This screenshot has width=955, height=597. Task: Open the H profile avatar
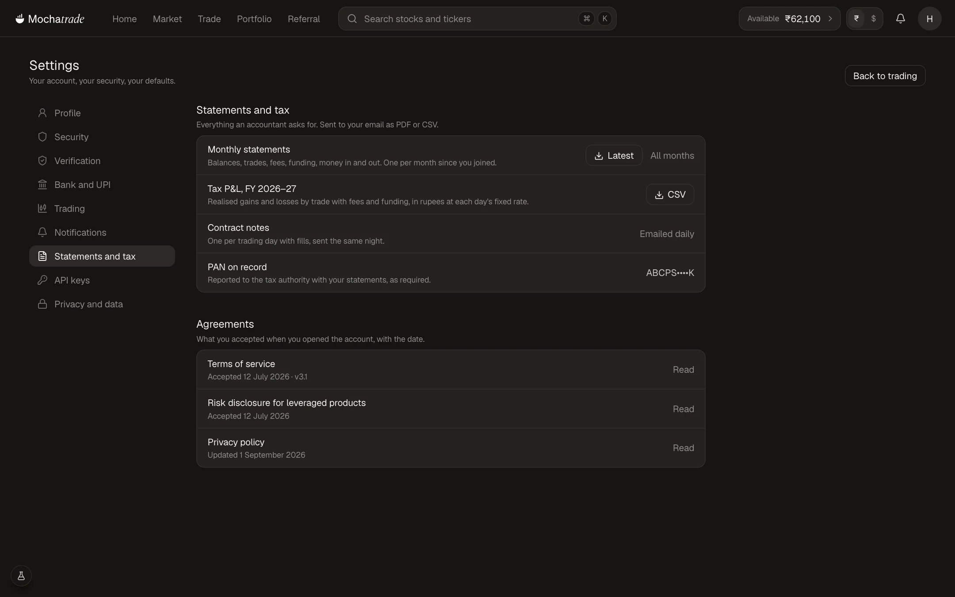[x=929, y=19]
